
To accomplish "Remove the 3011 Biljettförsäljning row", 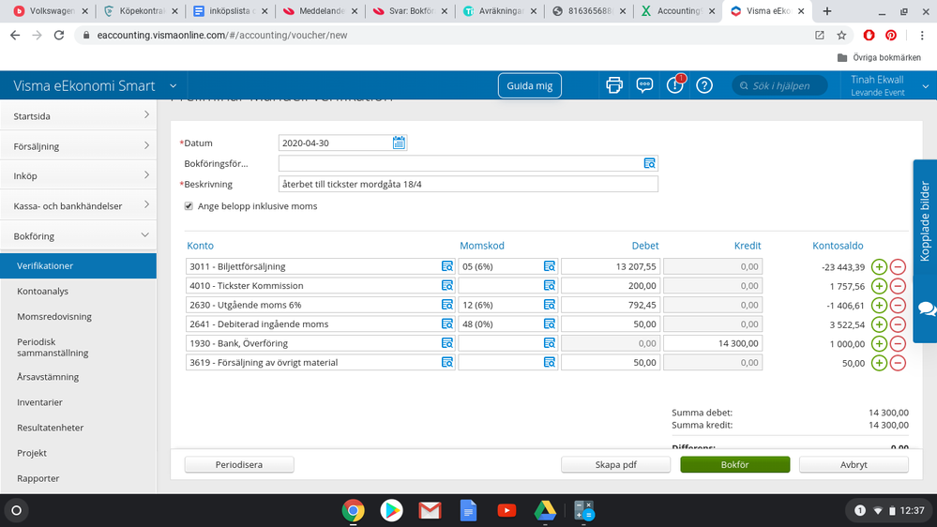I will pos(898,267).
